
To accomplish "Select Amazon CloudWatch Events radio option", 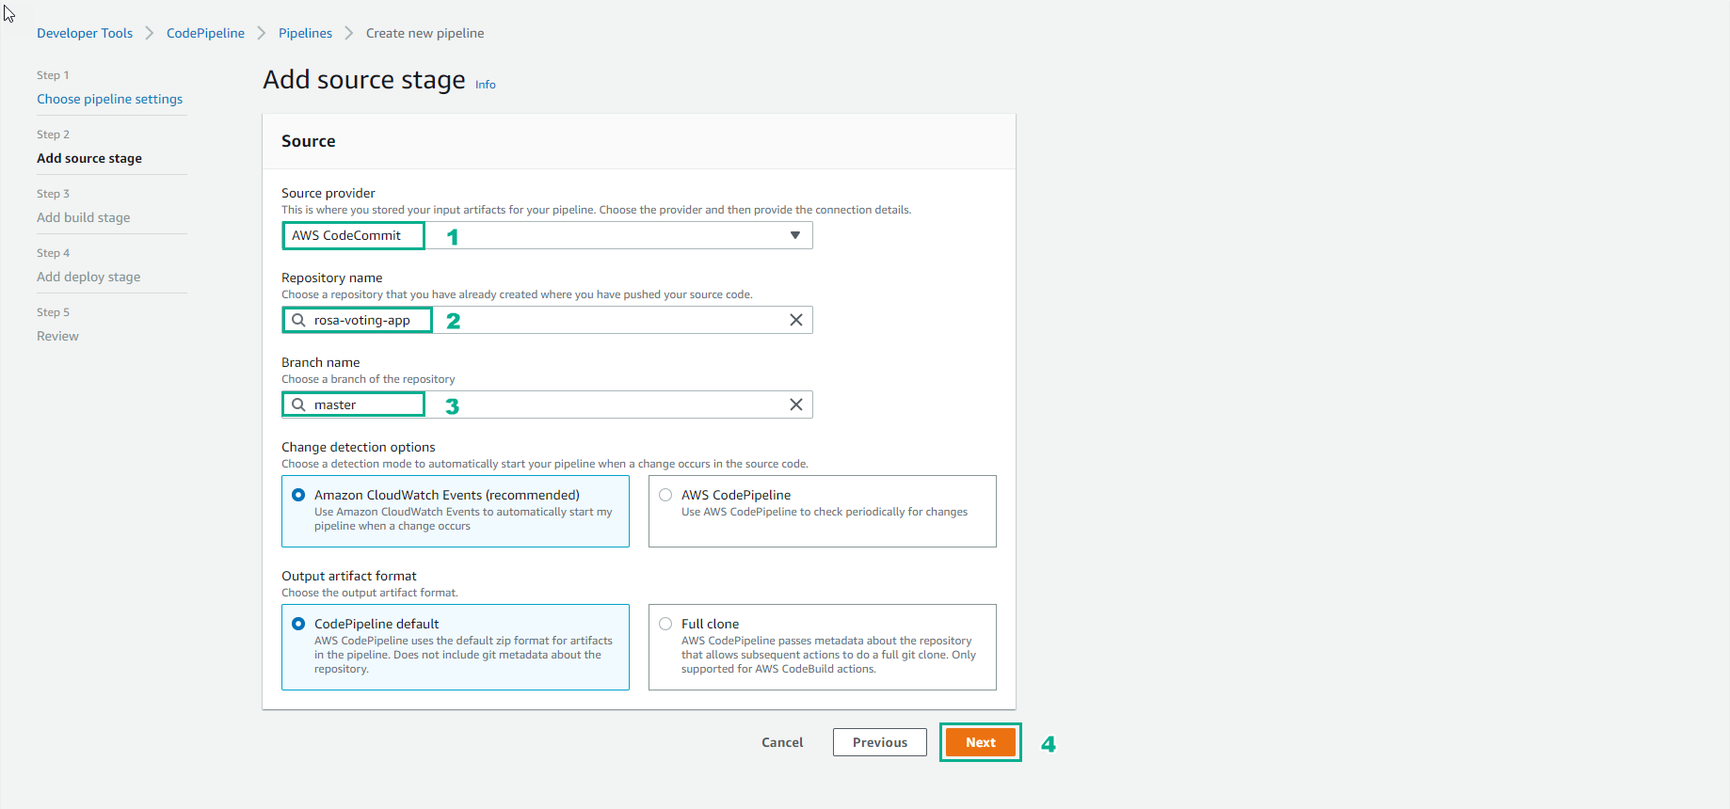I will [298, 495].
